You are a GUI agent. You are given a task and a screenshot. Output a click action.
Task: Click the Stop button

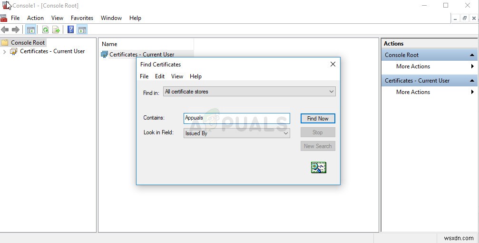tap(318, 132)
